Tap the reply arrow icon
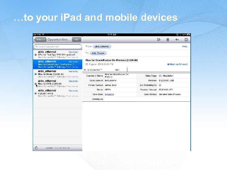 (177, 39)
